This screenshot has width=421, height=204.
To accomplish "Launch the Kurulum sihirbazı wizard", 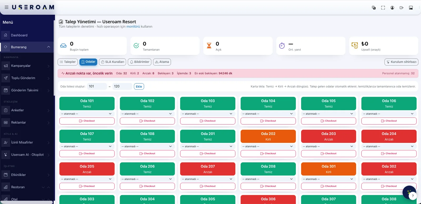I will pos(401,62).
